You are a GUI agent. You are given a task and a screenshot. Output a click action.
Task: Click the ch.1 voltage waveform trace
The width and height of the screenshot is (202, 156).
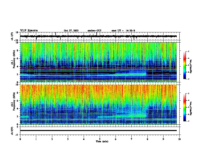click(98, 36)
